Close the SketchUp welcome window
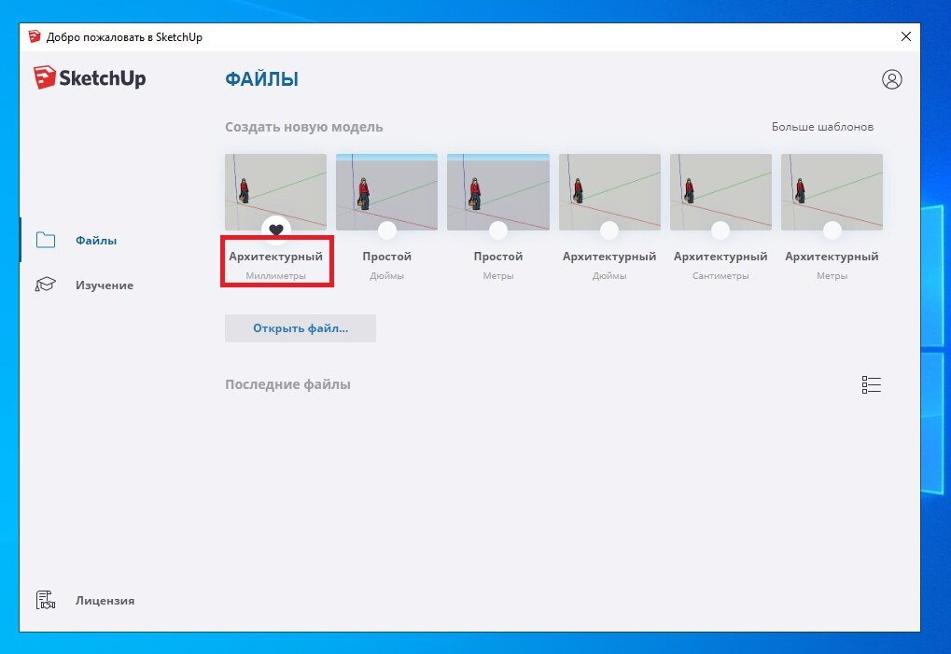 coord(906,36)
